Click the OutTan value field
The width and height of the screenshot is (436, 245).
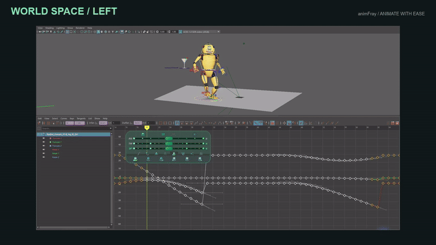pyautogui.click(x=138, y=123)
